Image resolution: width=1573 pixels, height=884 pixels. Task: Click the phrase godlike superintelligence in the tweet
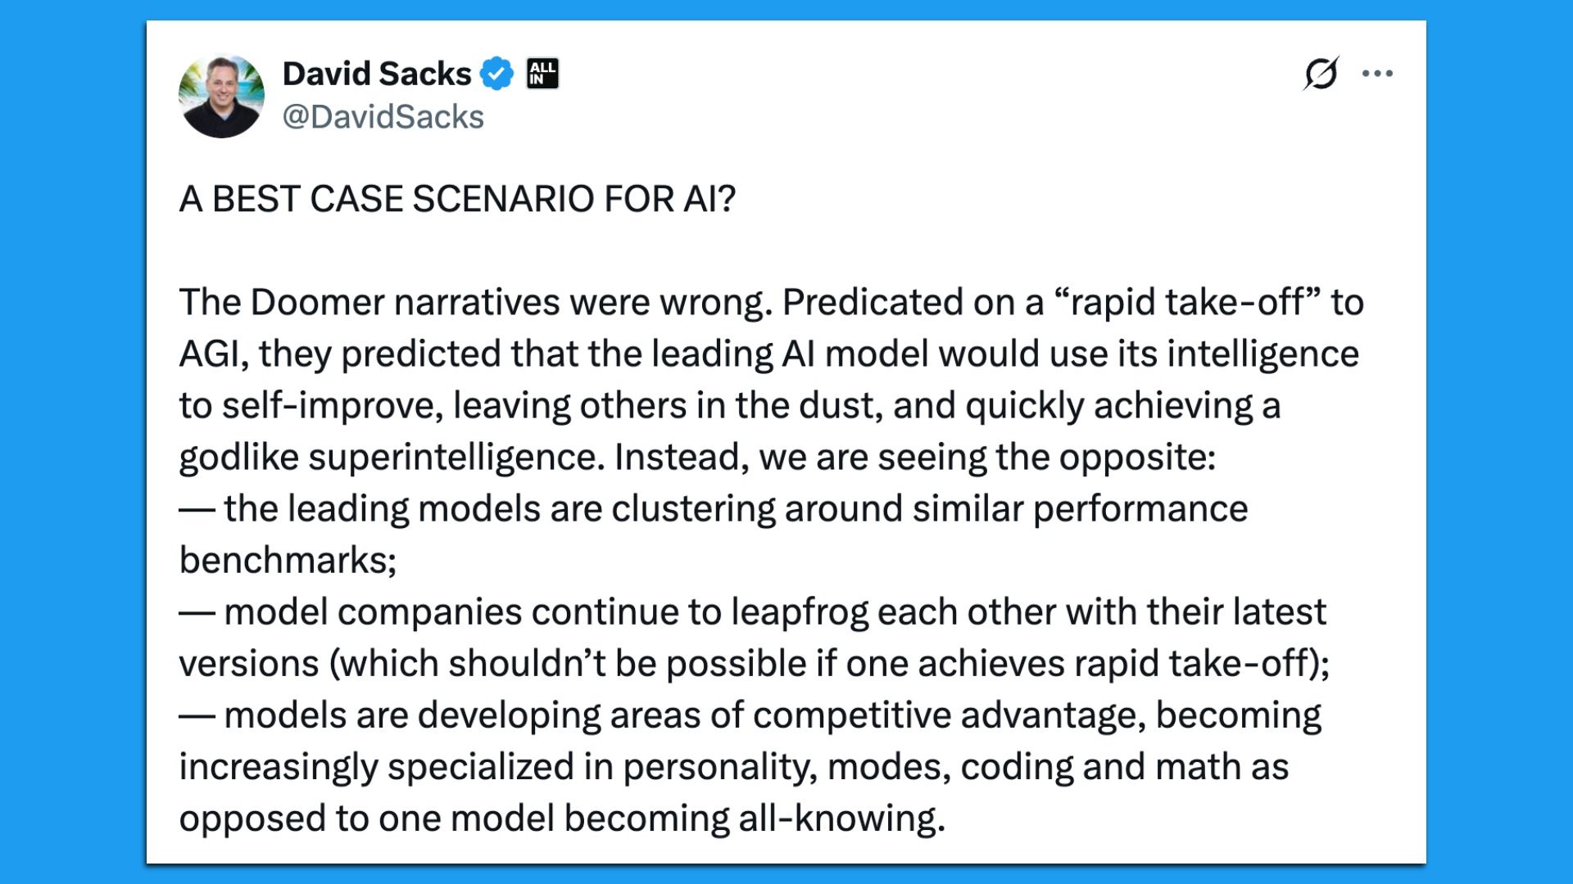[385, 458]
